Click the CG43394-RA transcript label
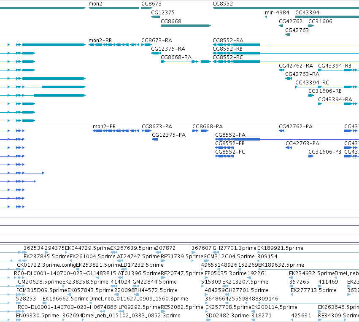This screenshot has height=322, width=359. (335, 100)
